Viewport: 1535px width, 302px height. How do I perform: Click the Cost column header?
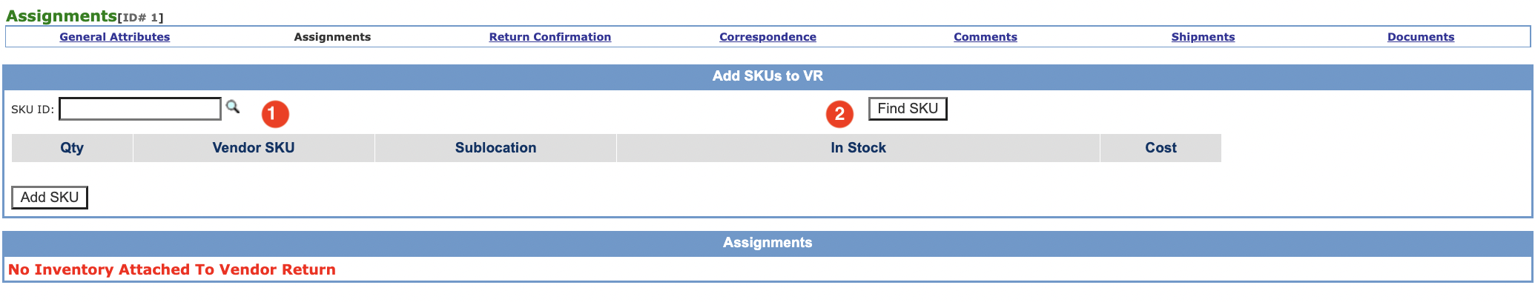(x=1161, y=148)
